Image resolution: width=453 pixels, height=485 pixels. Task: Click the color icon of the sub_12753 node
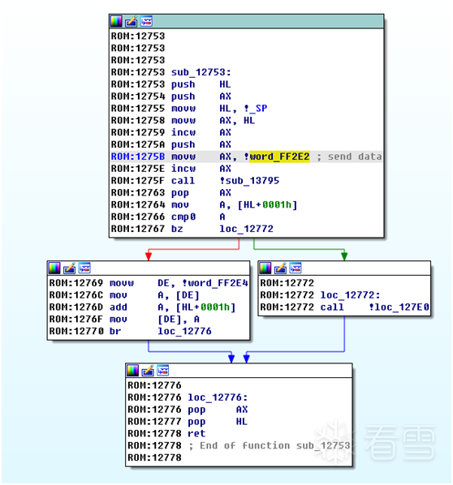tap(116, 21)
